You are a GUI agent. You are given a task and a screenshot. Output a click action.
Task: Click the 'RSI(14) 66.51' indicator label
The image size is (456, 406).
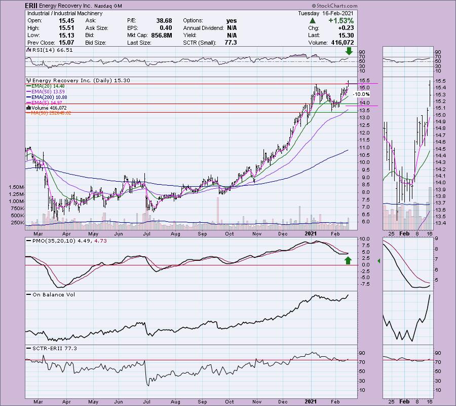pos(52,50)
